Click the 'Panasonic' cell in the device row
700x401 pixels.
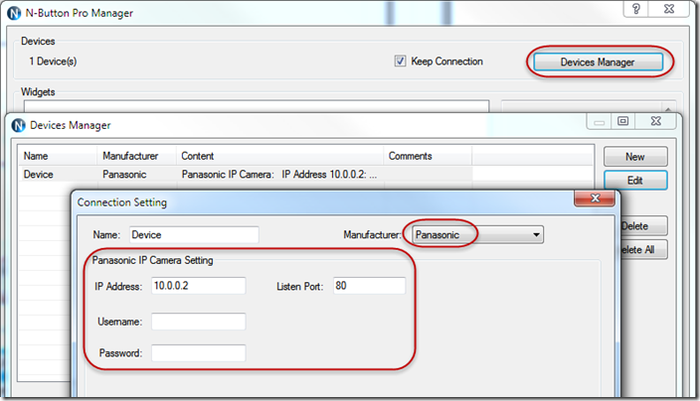click(x=124, y=175)
